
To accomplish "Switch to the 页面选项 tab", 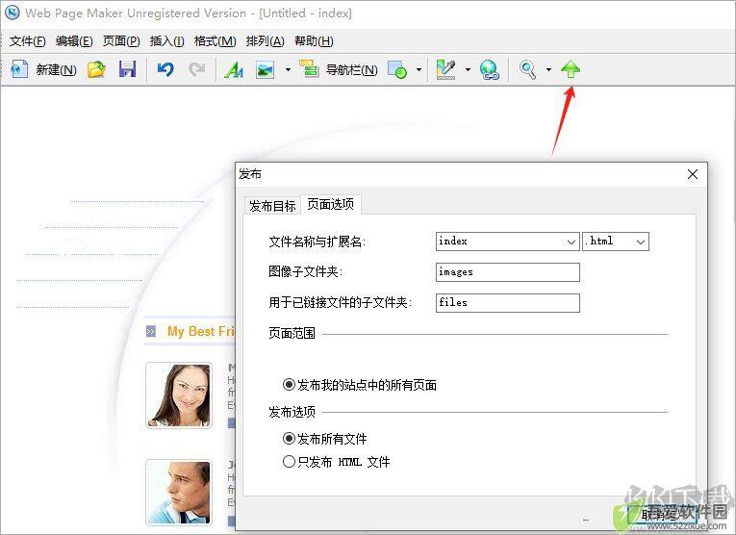I will [x=330, y=204].
